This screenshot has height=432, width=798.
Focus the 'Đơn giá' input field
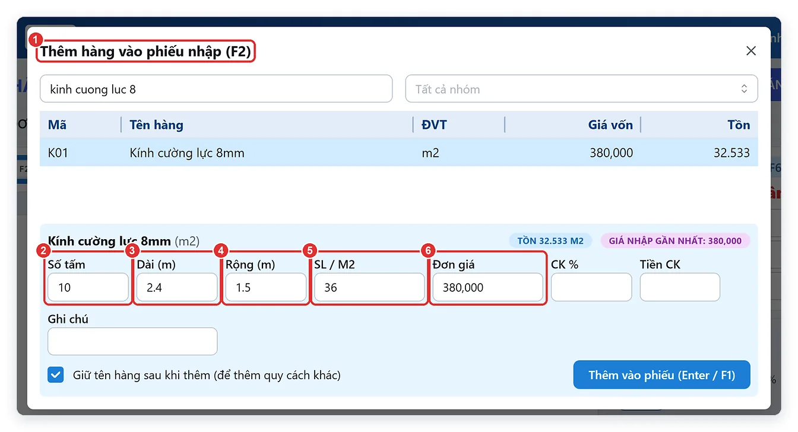click(487, 287)
